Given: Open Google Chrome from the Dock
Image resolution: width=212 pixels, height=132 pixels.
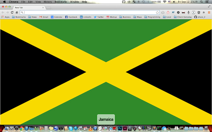Looking at the screenshot, I should click(22, 128).
